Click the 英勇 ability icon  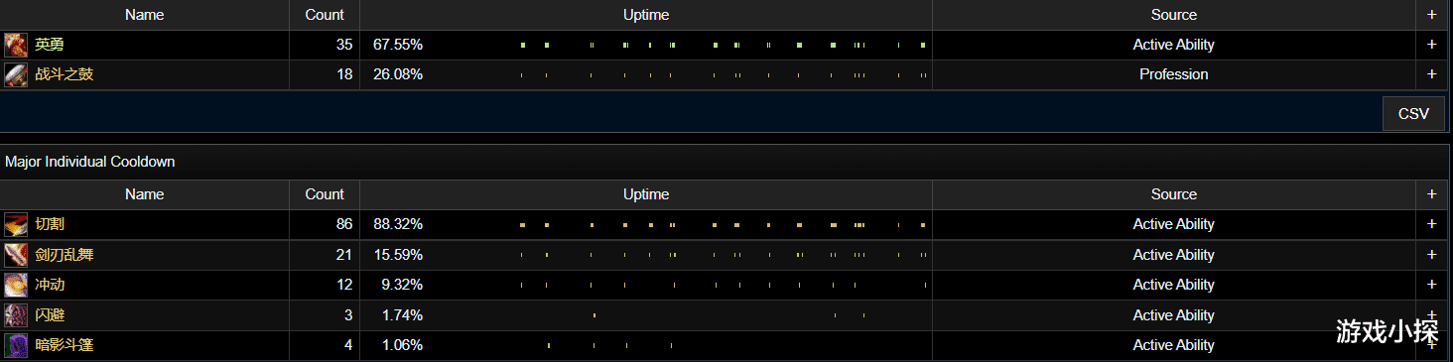pyautogui.click(x=16, y=45)
